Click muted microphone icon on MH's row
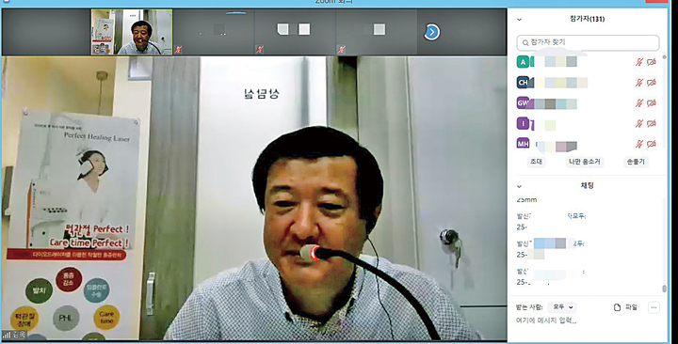The height and width of the screenshot is (344, 678). click(639, 144)
